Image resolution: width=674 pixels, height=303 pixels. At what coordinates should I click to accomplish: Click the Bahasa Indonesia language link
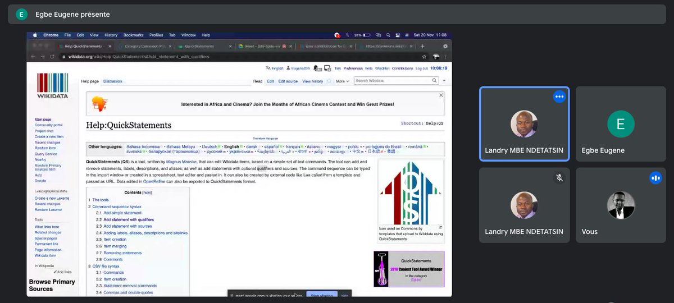(x=143, y=146)
